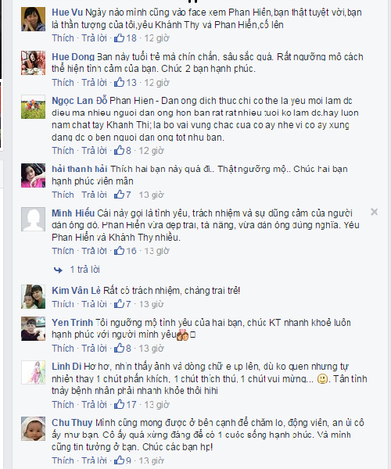Click thumbs-up icon showing 17 likes
391x469 pixels.
(119, 404)
